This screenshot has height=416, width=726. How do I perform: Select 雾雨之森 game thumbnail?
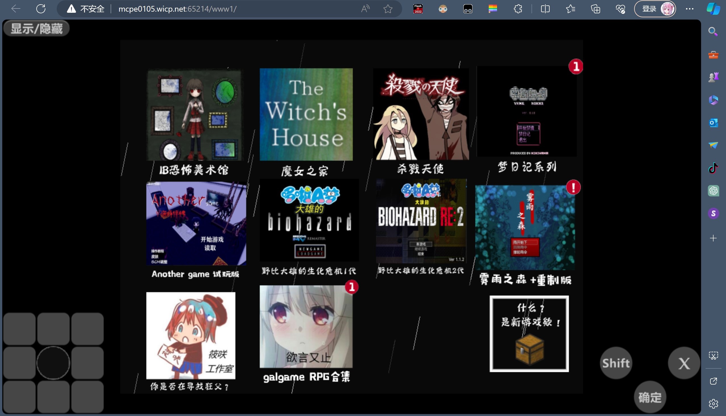click(x=525, y=228)
